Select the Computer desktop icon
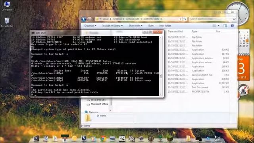This screenshot has height=143, width=254. [7, 6]
